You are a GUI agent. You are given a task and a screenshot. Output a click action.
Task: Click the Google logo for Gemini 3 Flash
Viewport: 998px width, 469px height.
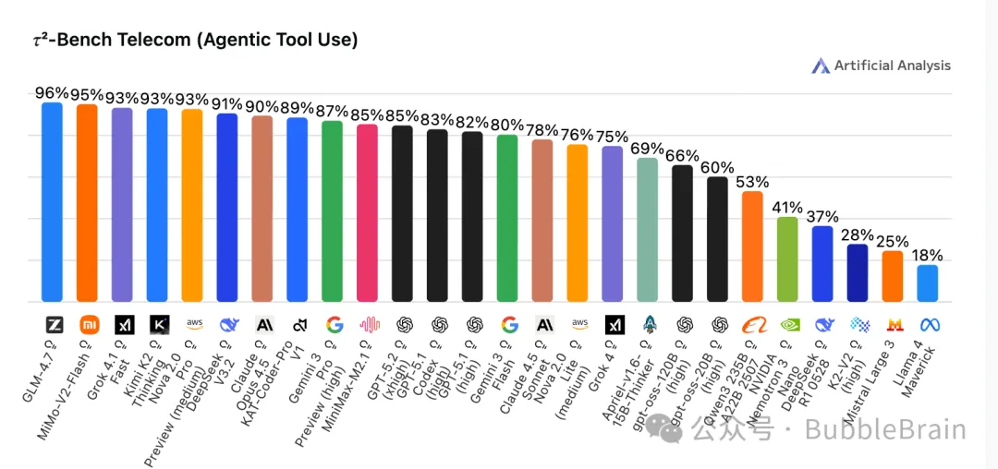click(509, 324)
